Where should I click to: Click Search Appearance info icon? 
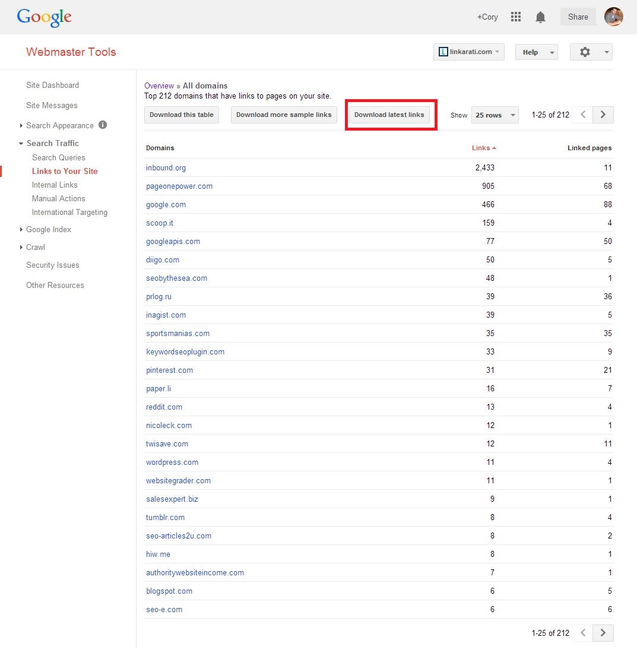(103, 125)
